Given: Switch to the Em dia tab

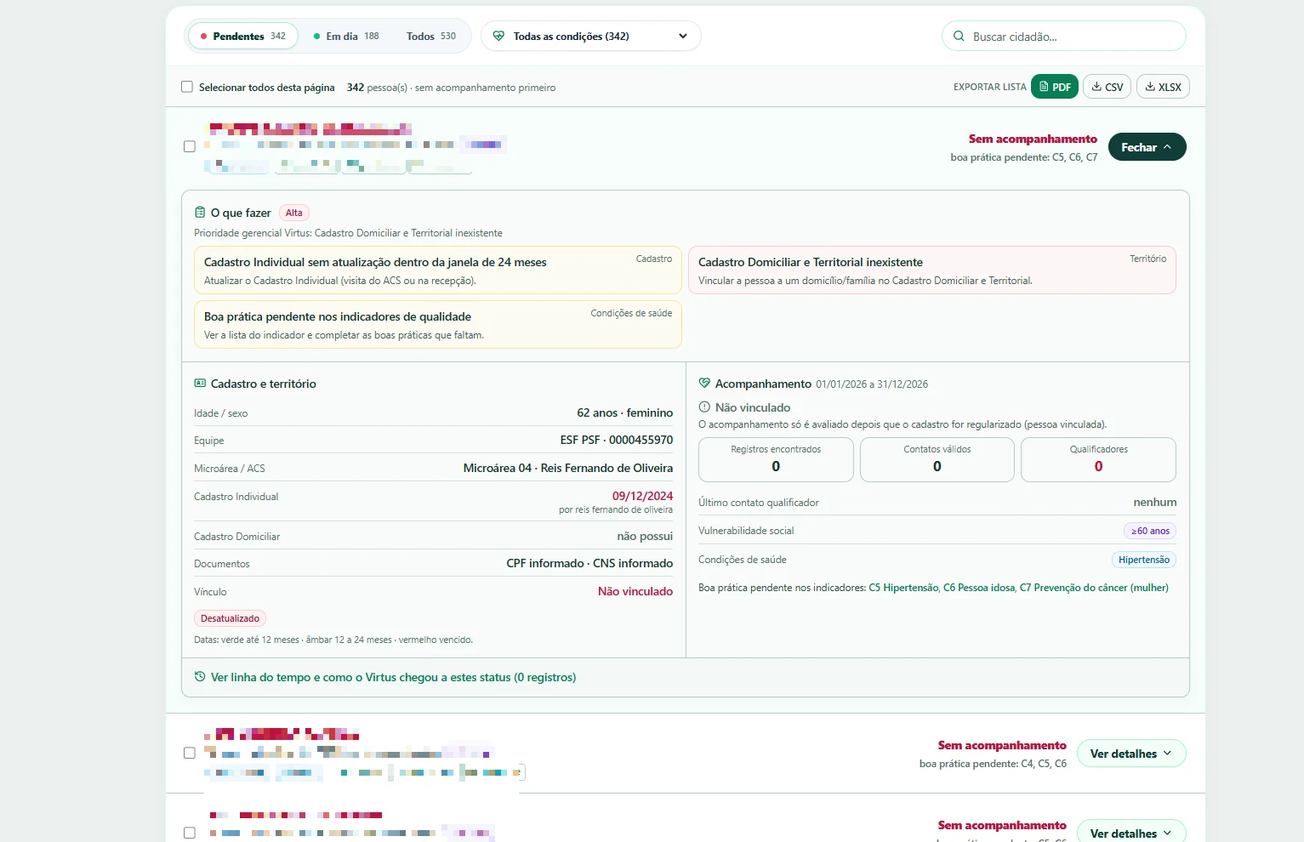Looking at the screenshot, I should click(346, 37).
